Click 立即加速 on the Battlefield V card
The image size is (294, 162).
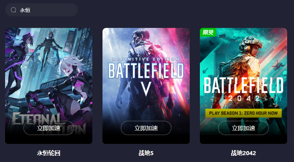click(146, 128)
